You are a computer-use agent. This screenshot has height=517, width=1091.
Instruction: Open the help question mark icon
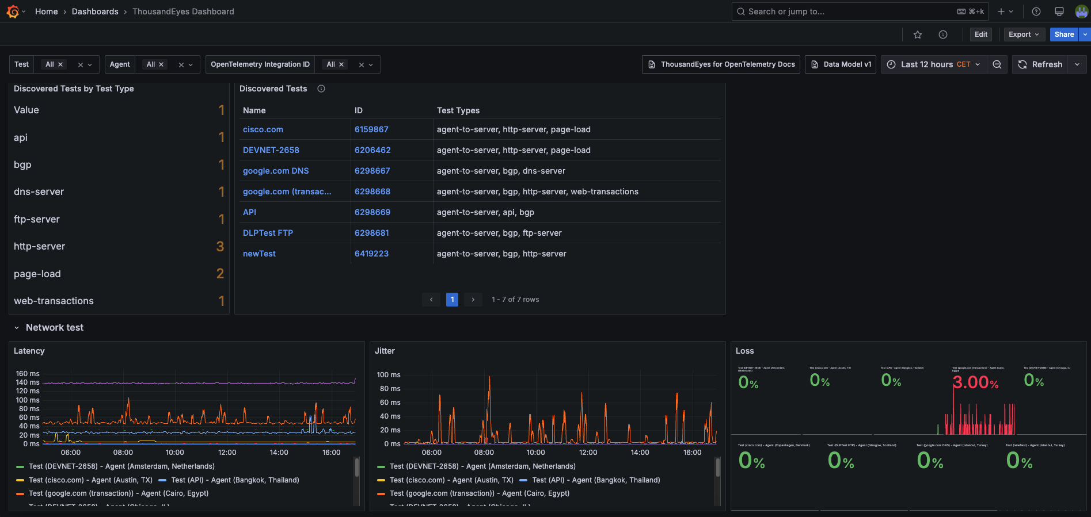1036,12
